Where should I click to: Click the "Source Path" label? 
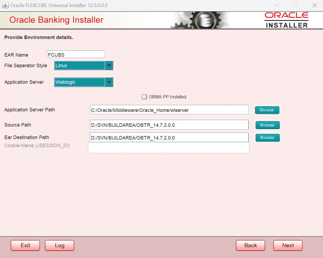[x=18, y=125]
